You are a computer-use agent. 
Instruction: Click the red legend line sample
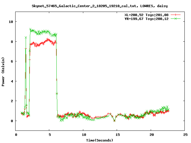175,15
